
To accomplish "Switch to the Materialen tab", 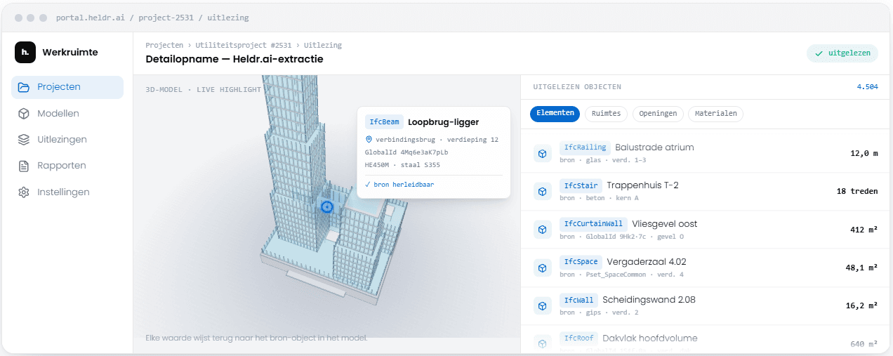I will 715,113.
